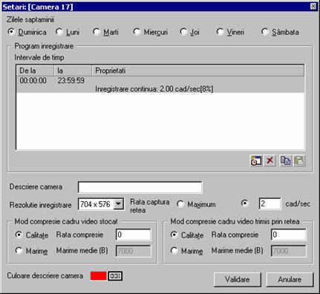Open color picker button beside red swatch
Screen dimensions: 320x294
coord(115,276)
